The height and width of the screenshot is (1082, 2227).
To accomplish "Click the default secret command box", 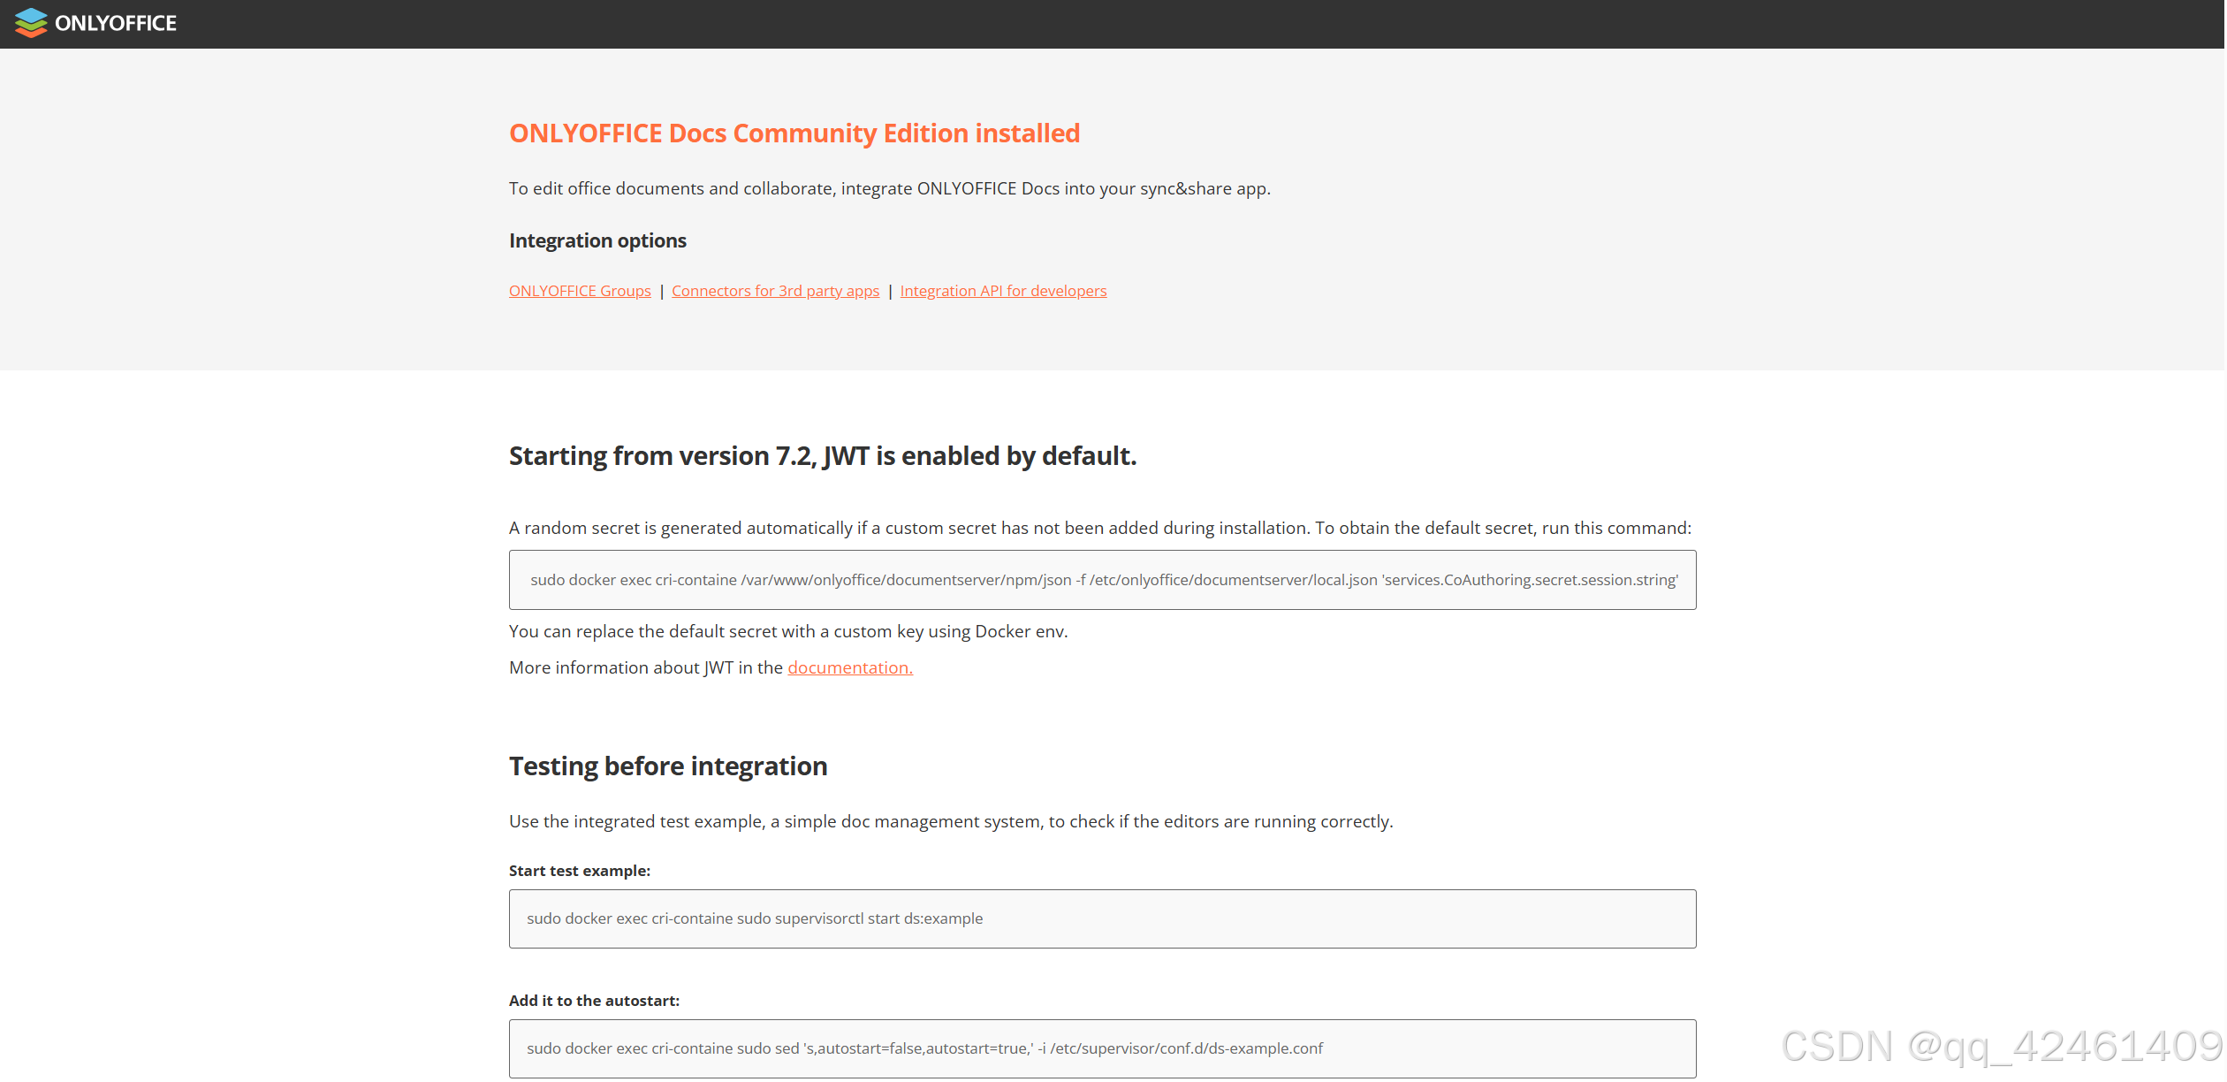I will [x=1101, y=580].
